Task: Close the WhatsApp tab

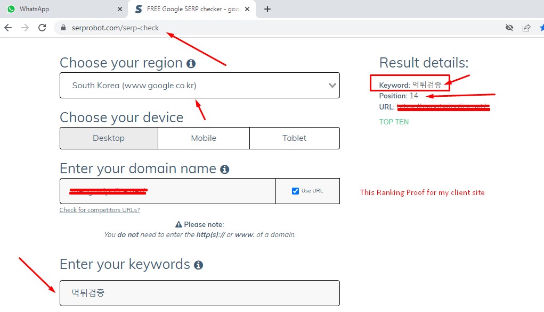Action: pyautogui.click(x=119, y=9)
